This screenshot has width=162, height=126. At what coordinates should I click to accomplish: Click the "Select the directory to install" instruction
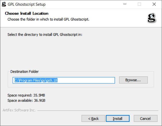pyautogui.click(x=45, y=35)
